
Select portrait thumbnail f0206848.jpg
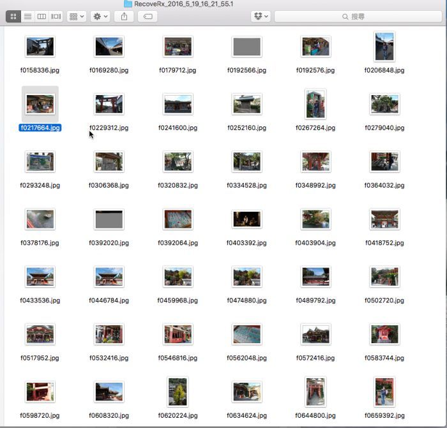(384, 47)
